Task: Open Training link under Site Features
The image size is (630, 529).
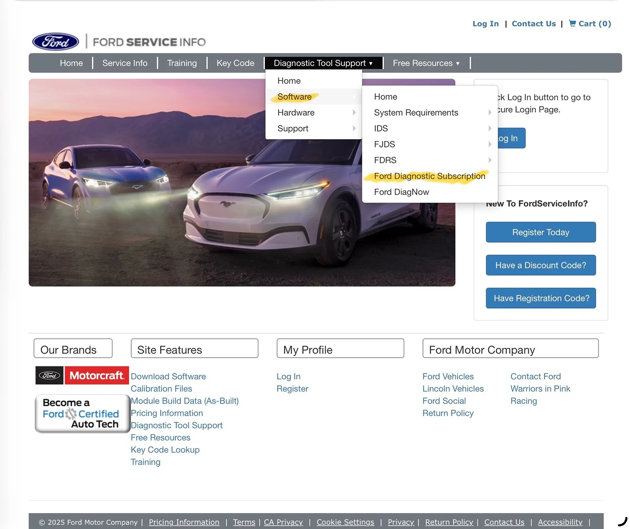Action: [x=145, y=462]
